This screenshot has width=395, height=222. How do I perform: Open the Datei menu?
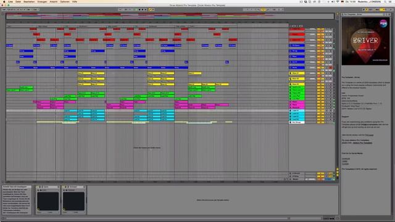click(18, 1)
